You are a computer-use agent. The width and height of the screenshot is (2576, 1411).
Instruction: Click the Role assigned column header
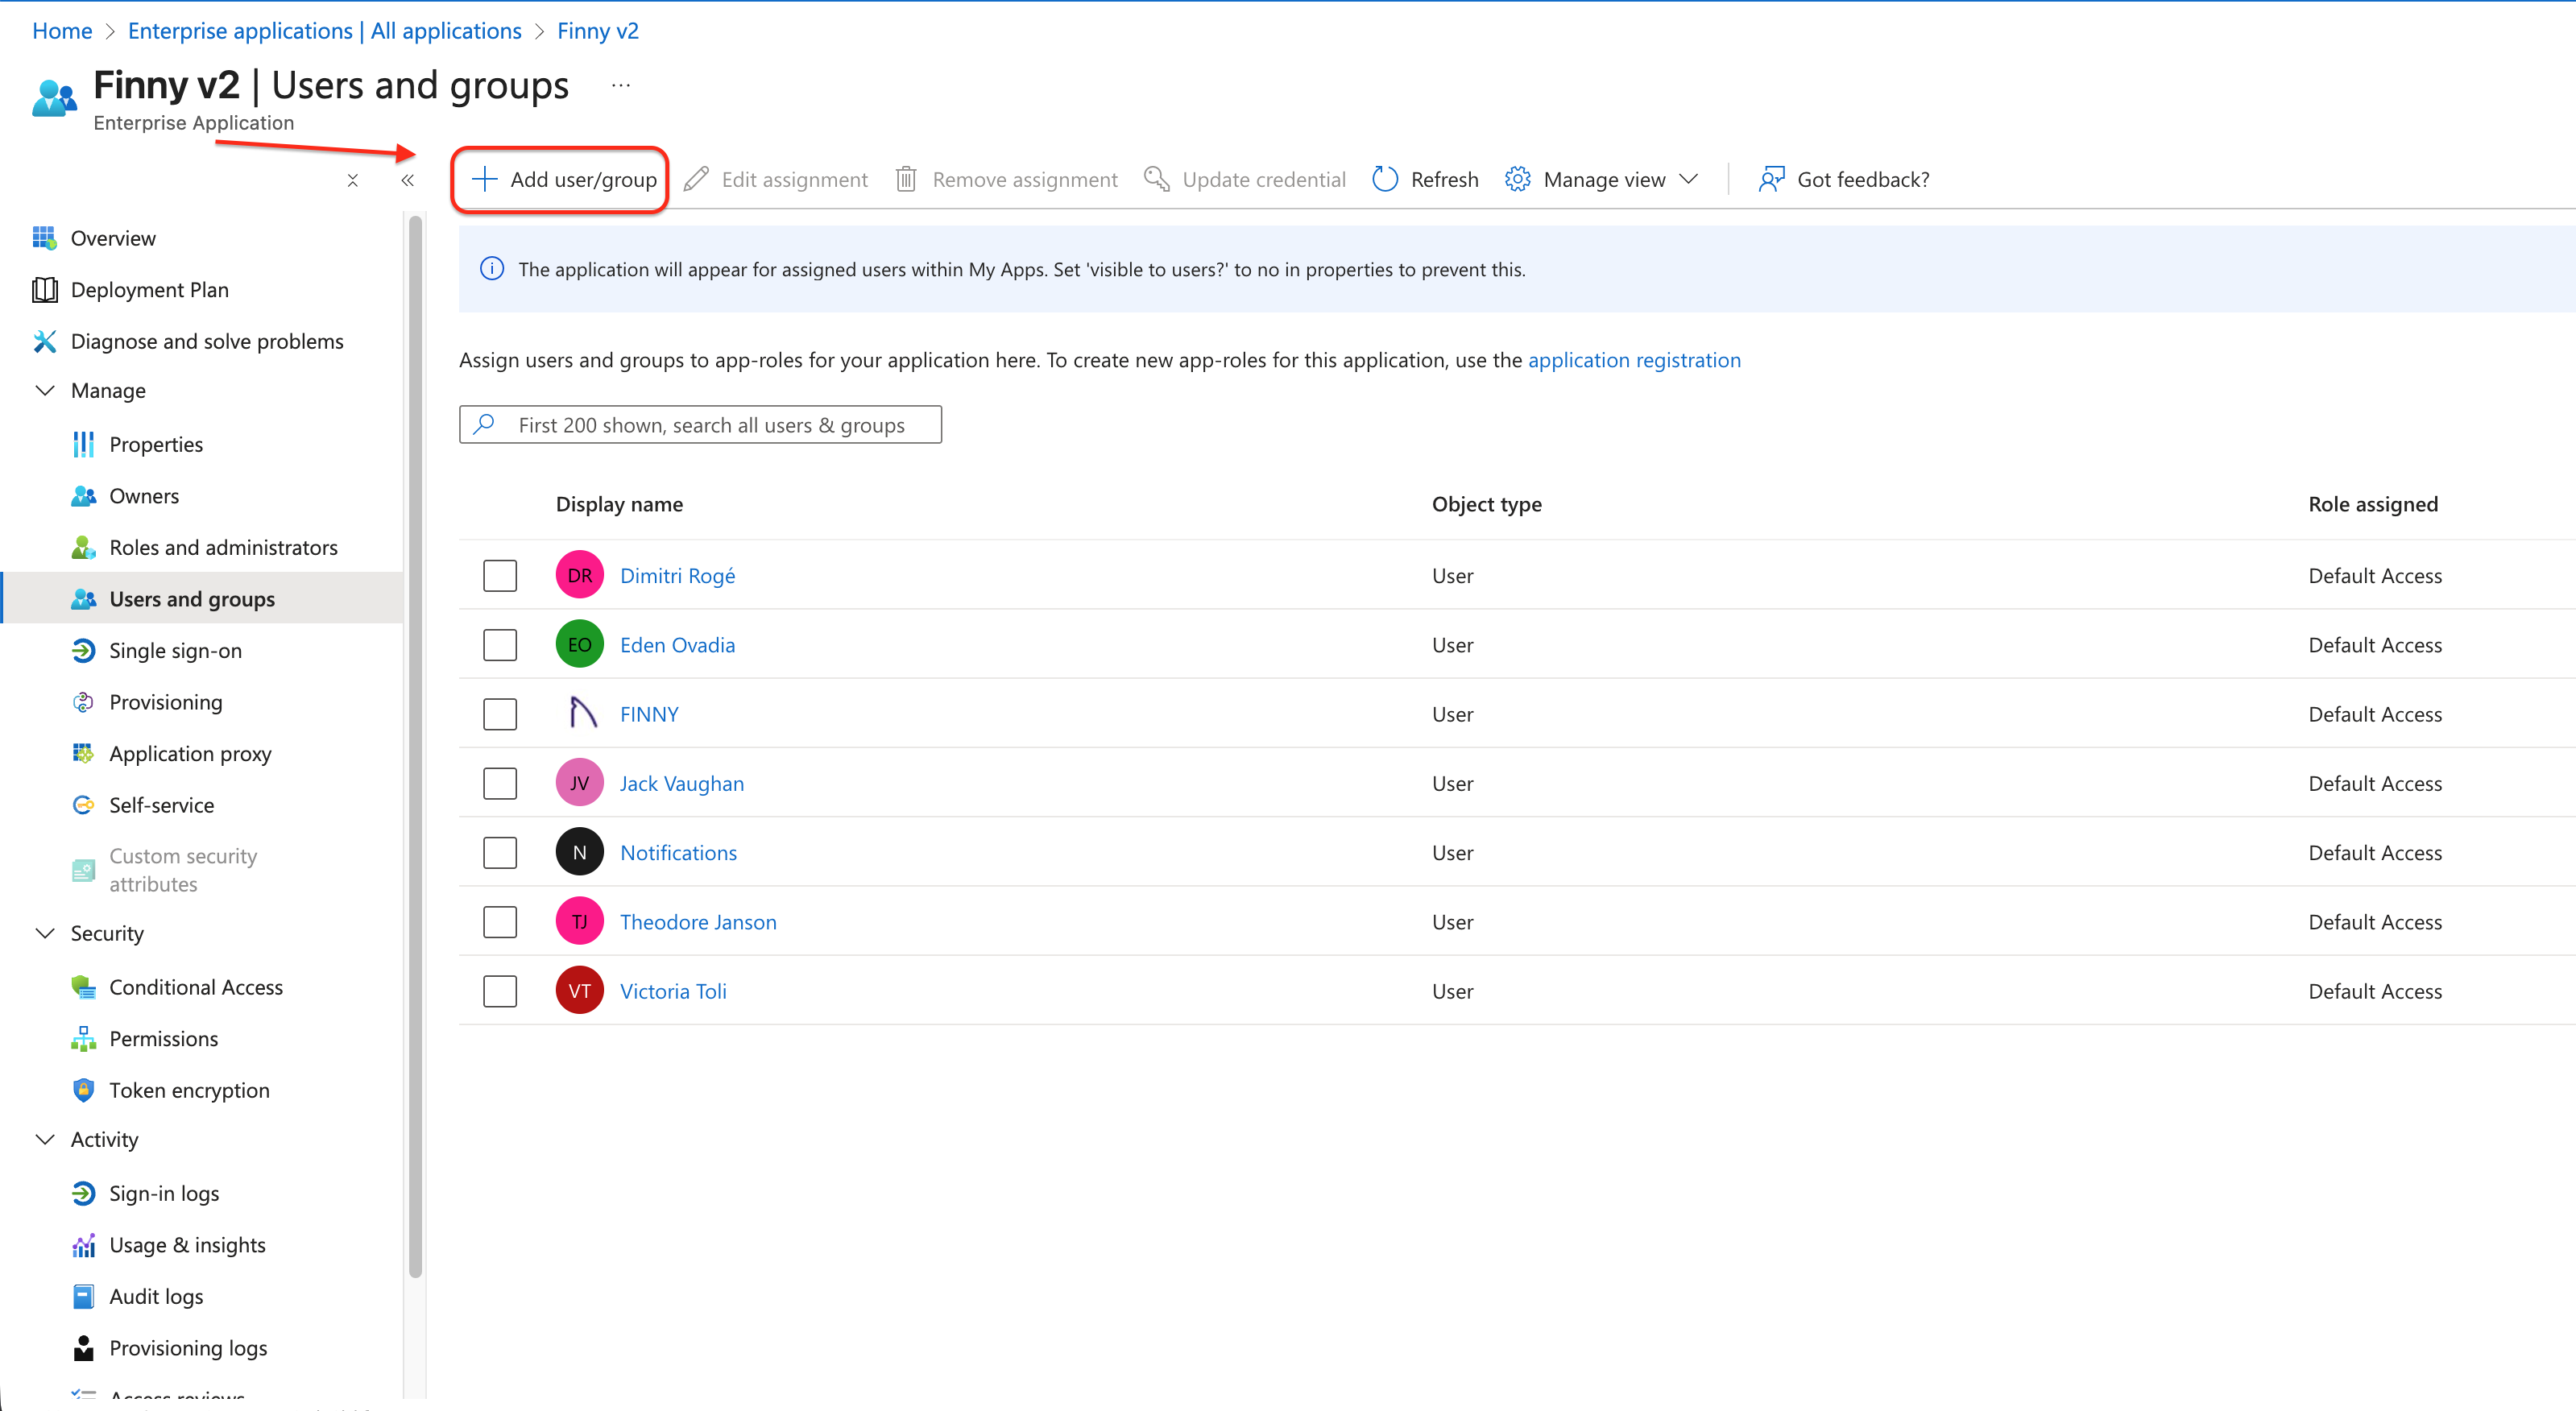click(x=2373, y=505)
